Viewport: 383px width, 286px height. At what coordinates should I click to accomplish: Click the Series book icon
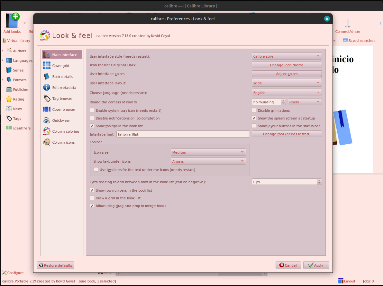[x=9, y=70]
